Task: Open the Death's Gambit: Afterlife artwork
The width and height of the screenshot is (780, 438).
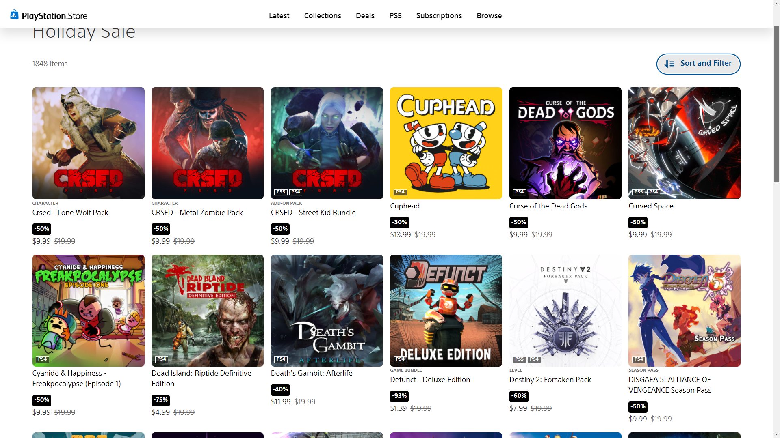Action: [327, 310]
